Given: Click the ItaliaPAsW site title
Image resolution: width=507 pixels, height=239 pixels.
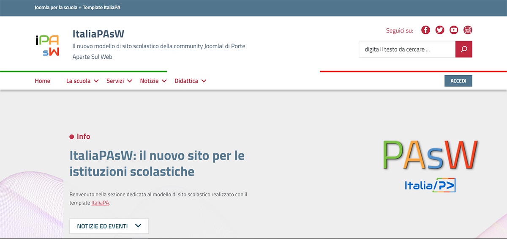Looking at the screenshot, I should (x=98, y=34).
